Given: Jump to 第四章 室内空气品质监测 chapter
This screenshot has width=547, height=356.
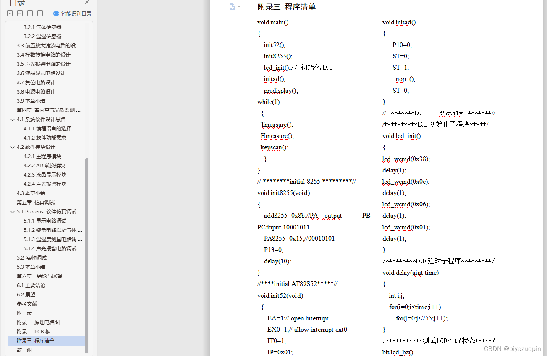Looking at the screenshot, I should 49,110.
